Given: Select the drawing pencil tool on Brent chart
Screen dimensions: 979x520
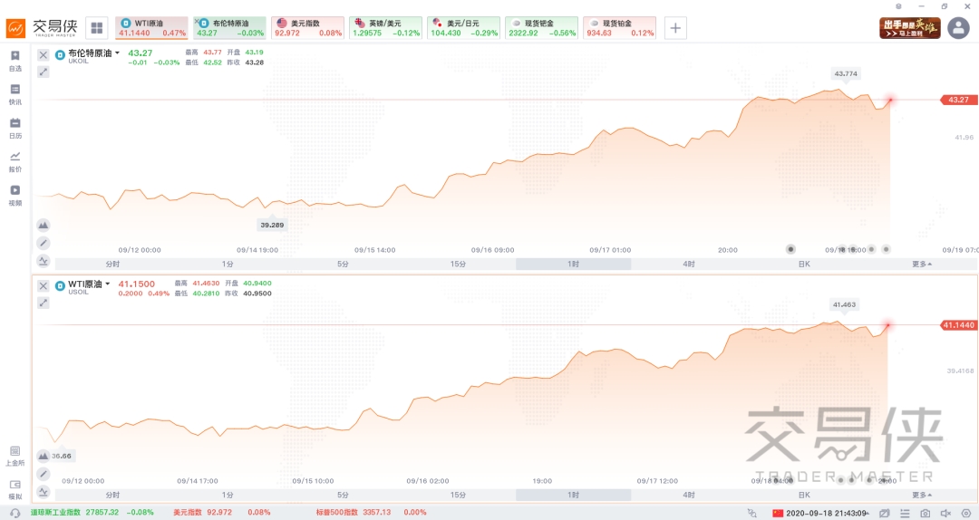Looking at the screenshot, I should point(44,243).
